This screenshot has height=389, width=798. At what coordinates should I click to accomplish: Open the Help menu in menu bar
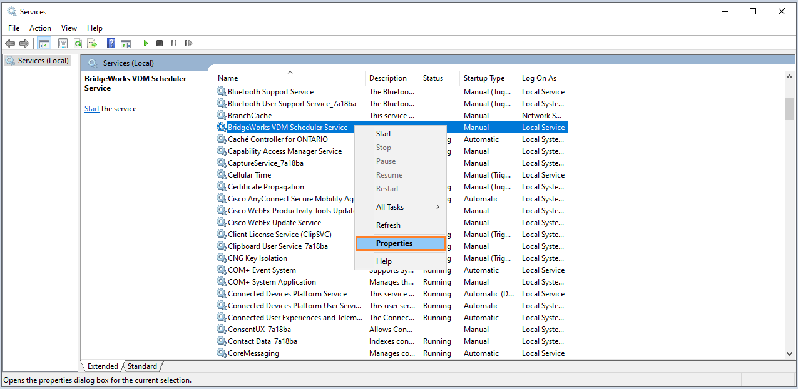point(95,28)
